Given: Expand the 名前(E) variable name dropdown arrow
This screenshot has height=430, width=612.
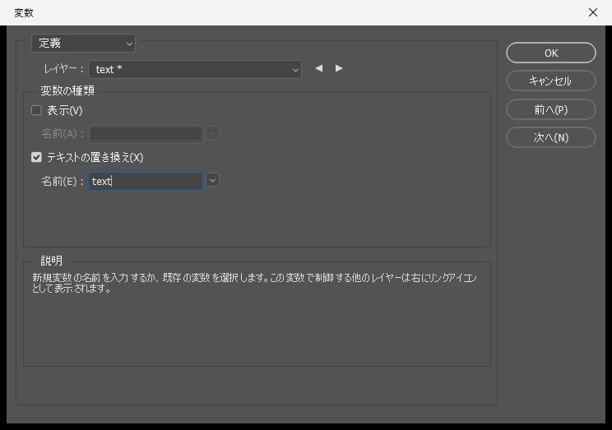Looking at the screenshot, I should pyautogui.click(x=212, y=180).
